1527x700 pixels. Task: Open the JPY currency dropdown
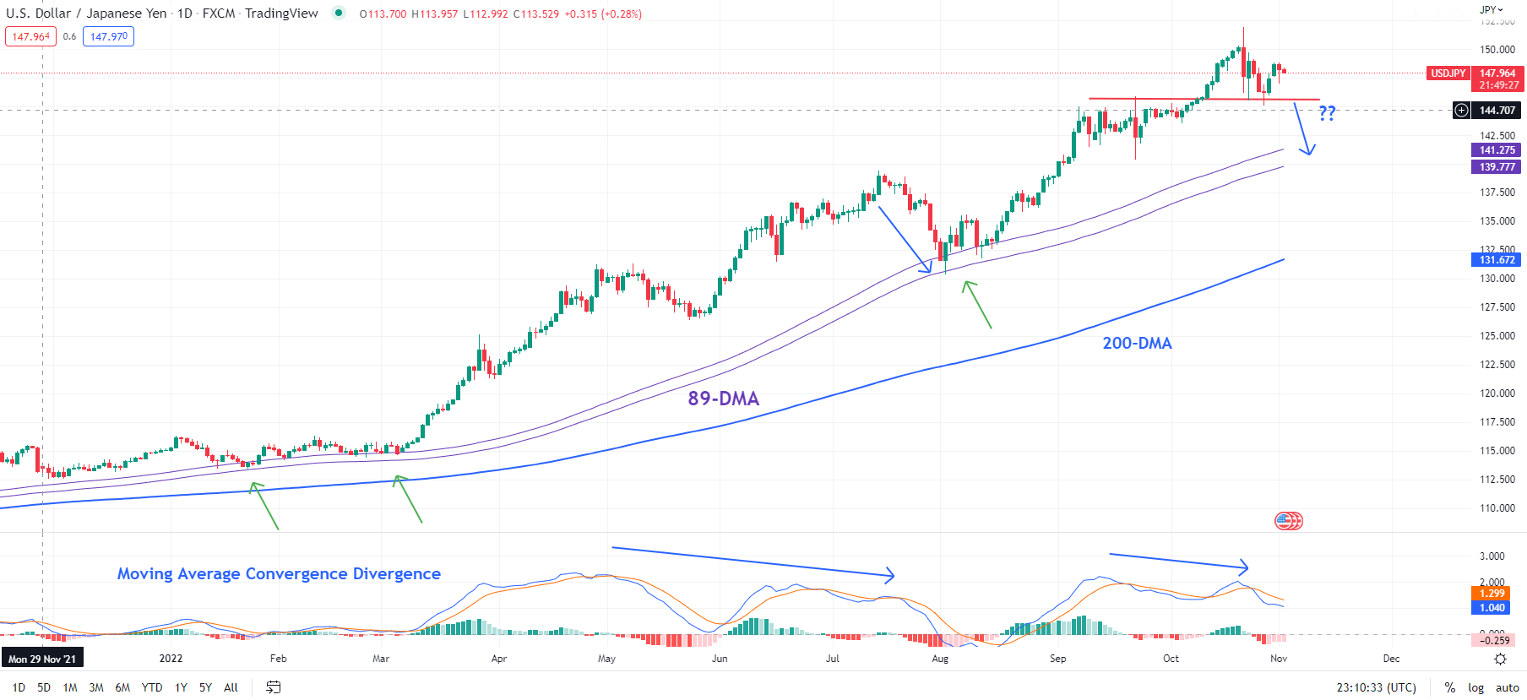[x=1492, y=9]
